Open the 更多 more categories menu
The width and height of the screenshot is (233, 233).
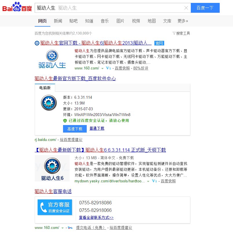click(x=182, y=21)
